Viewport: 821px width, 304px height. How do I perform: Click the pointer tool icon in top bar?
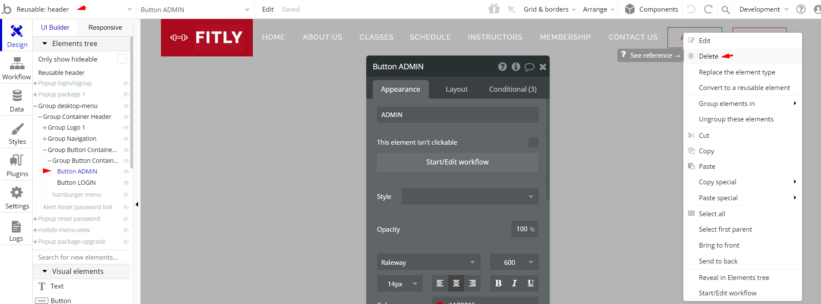tap(511, 9)
